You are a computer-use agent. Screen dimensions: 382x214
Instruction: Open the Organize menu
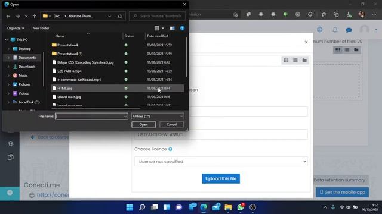tap(16, 28)
